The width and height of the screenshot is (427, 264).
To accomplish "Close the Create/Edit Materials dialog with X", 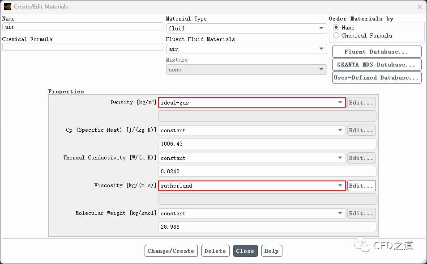I will pyautogui.click(x=420, y=7).
